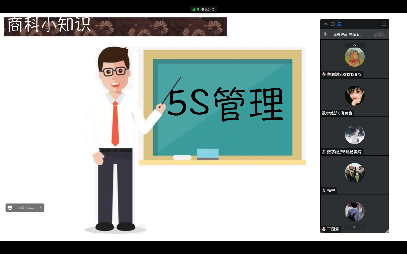Screen dimensions: 407x254
Task: Collapse the chat bar with left chevron
Action: point(41,208)
